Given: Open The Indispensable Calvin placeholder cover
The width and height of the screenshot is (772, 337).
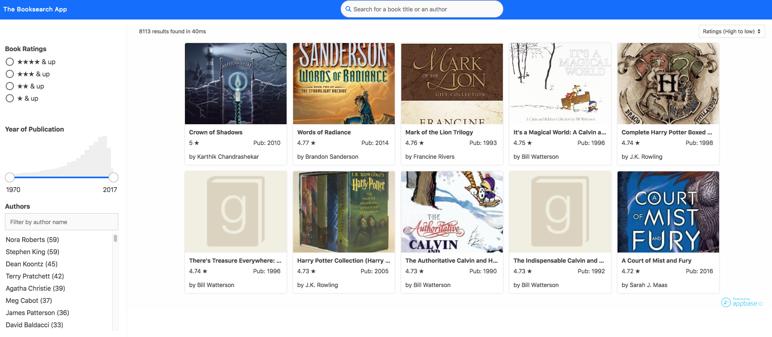Looking at the screenshot, I should (560, 212).
